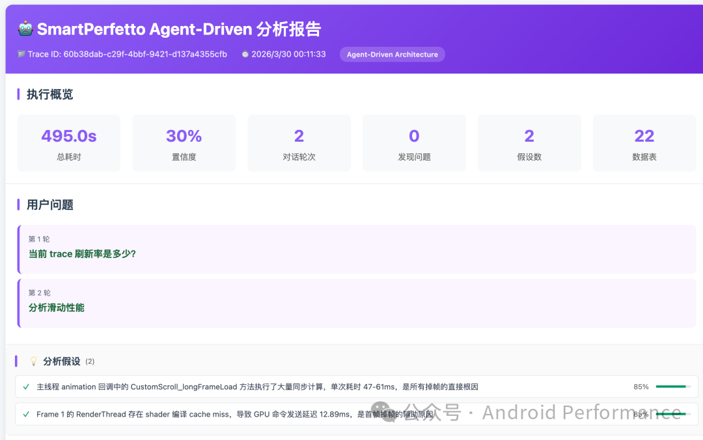Screen dimensions: 703x440
Task: Select the question 当前 trace 刷新率是多少?
Action: (82, 253)
